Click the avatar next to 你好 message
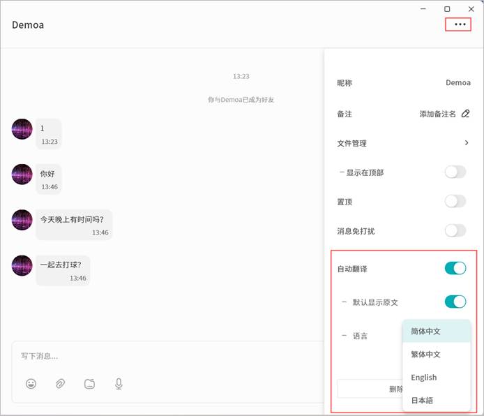Image resolution: width=484 pixels, height=416 pixels. (x=22, y=174)
